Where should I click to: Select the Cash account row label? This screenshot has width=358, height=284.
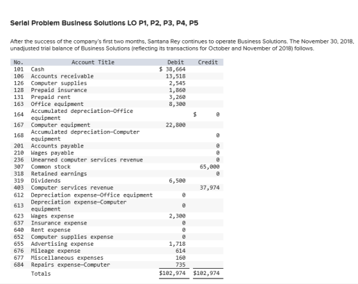pyautogui.click(x=38, y=70)
